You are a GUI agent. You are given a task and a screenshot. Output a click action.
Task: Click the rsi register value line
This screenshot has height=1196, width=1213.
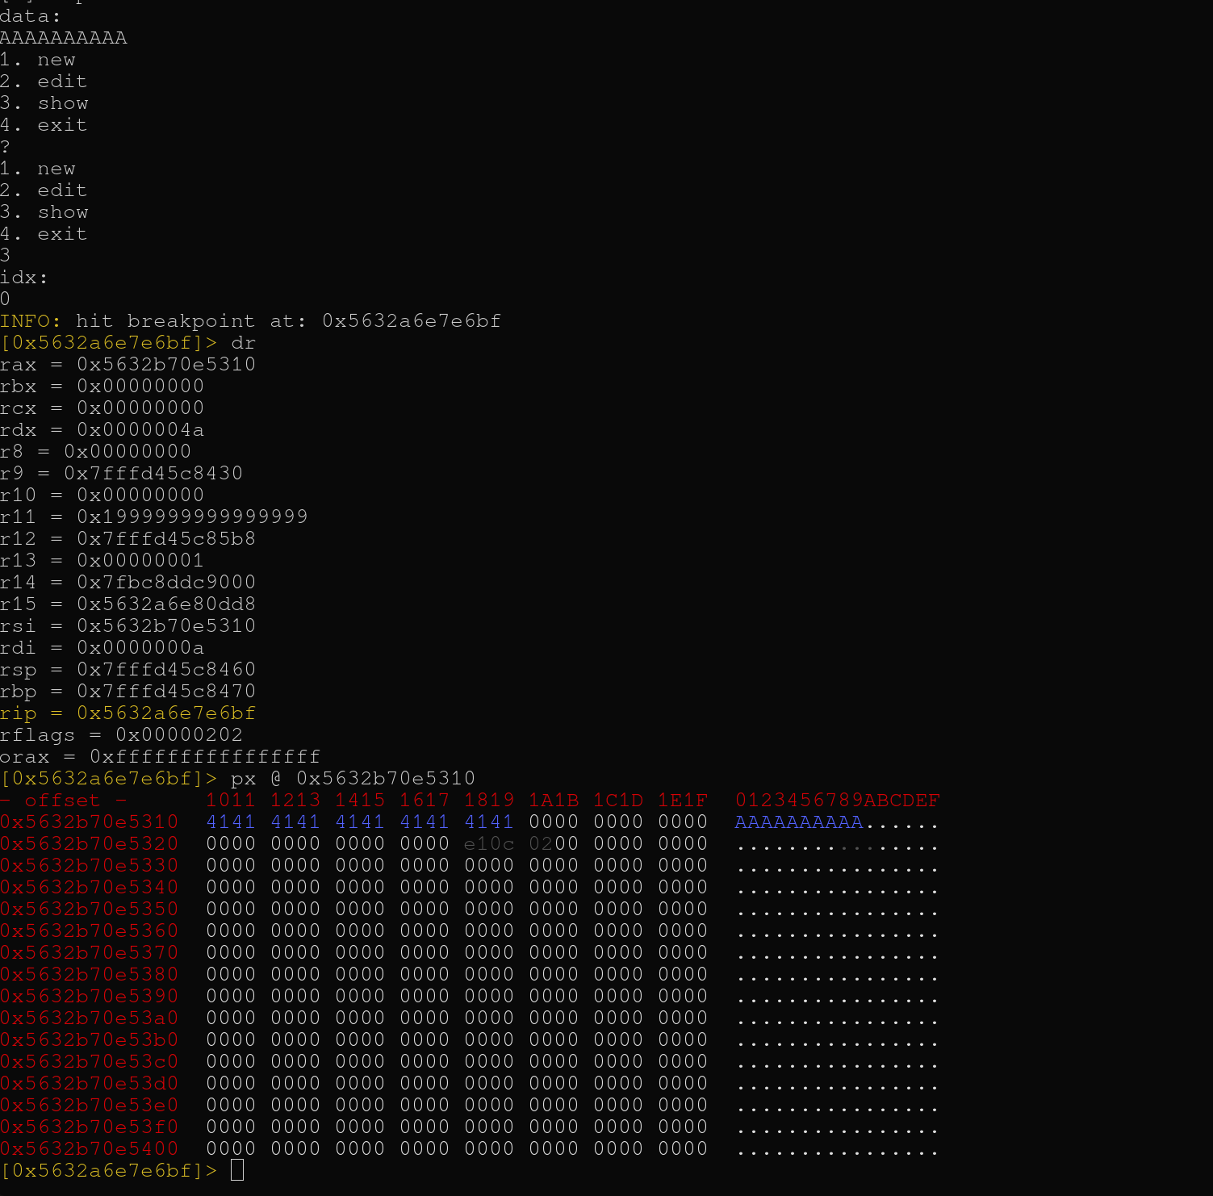click(128, 626)
